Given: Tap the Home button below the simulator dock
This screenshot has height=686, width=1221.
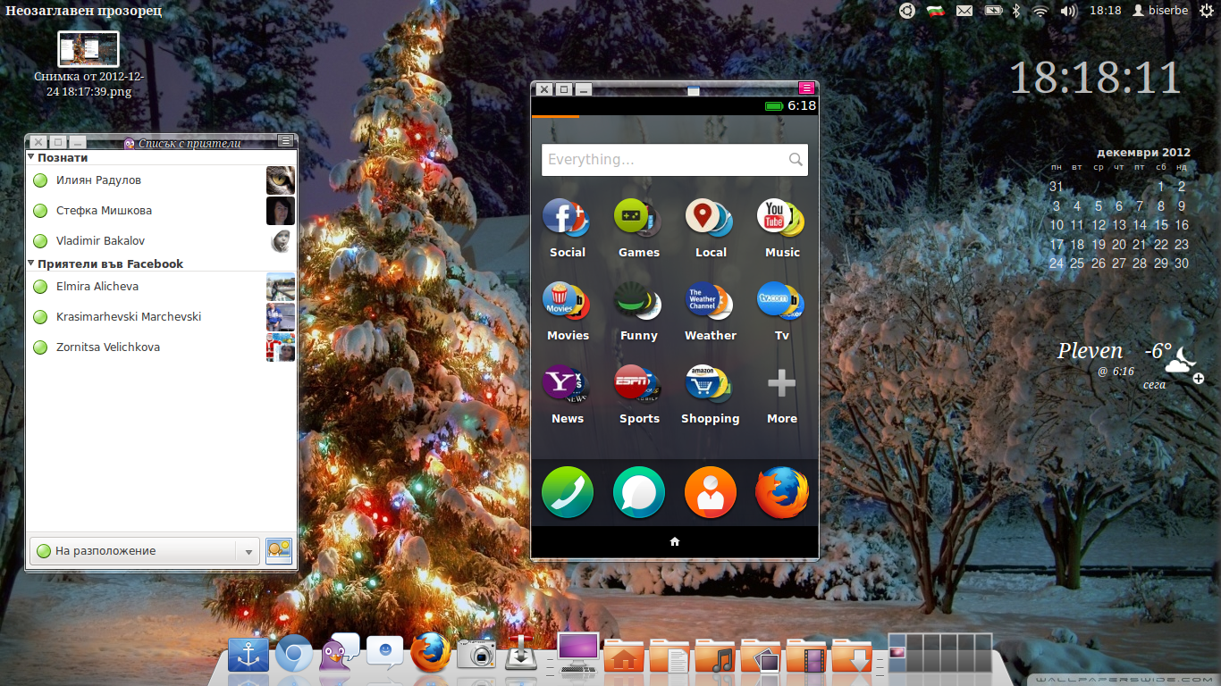Looking at the screenshot, I should point(675,541).
